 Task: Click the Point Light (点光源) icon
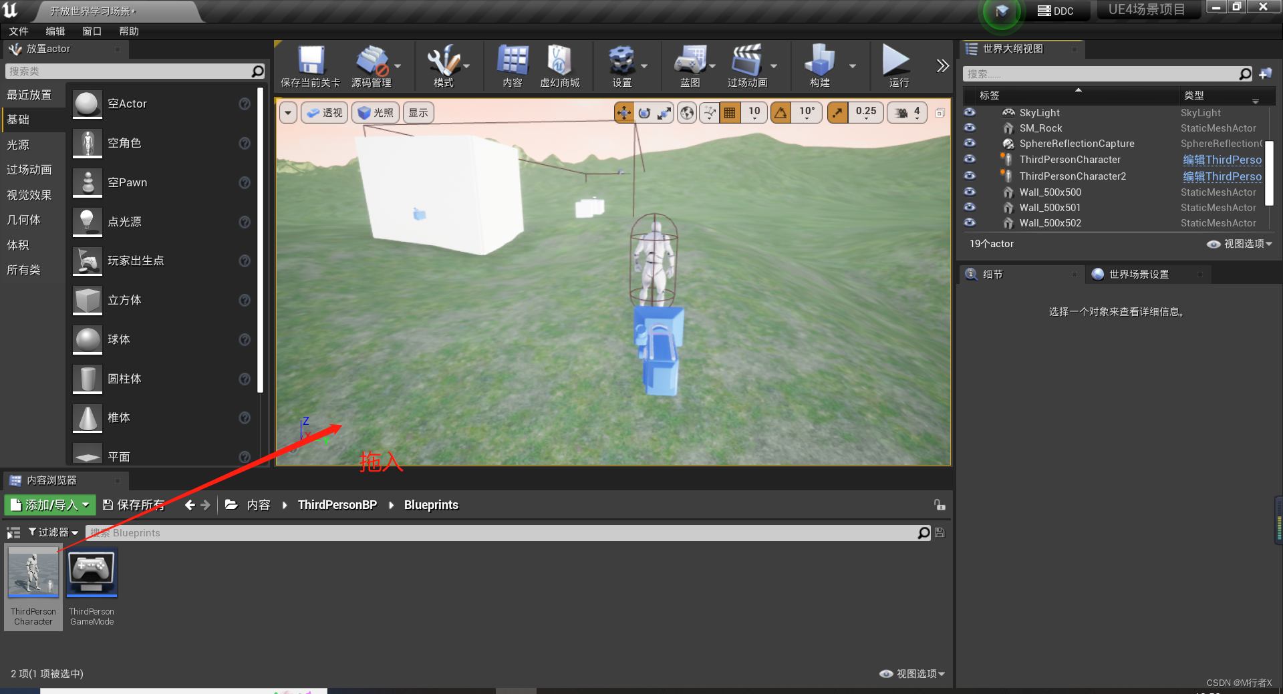88,222
